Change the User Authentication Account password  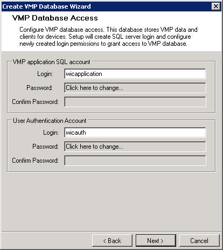pyautogui.click(x=135, y=147)
